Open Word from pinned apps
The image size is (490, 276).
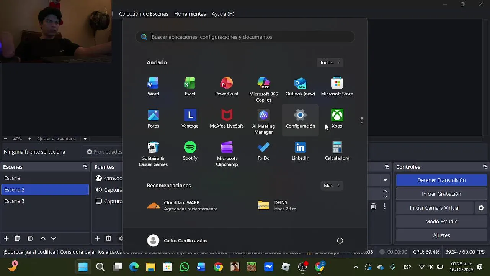[x=153, y=87]
